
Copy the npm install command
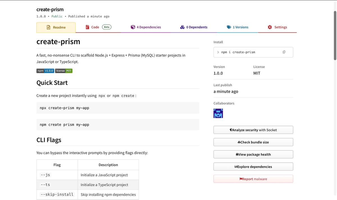point(284,52)
